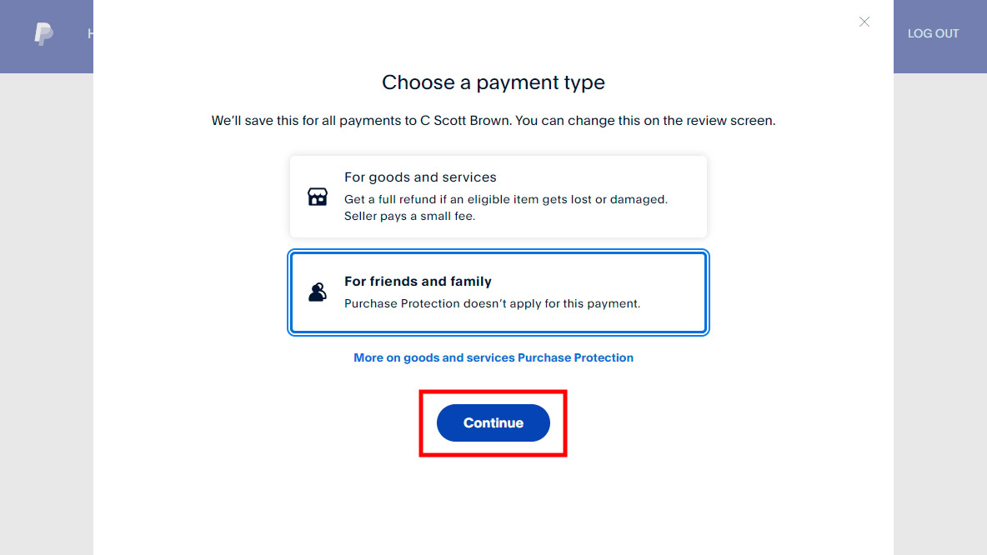Click the For goods and services title
Image resolution: width=987 pixels, height=555 pixels.
(x=420, y=177)
